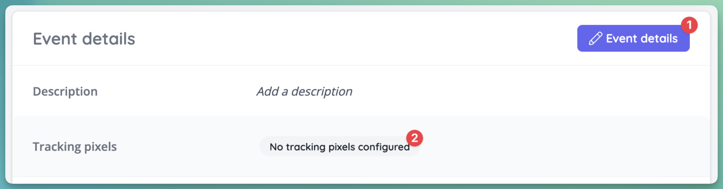
Task: Click the word pixels in the row label
Action: tap(100, 147)
